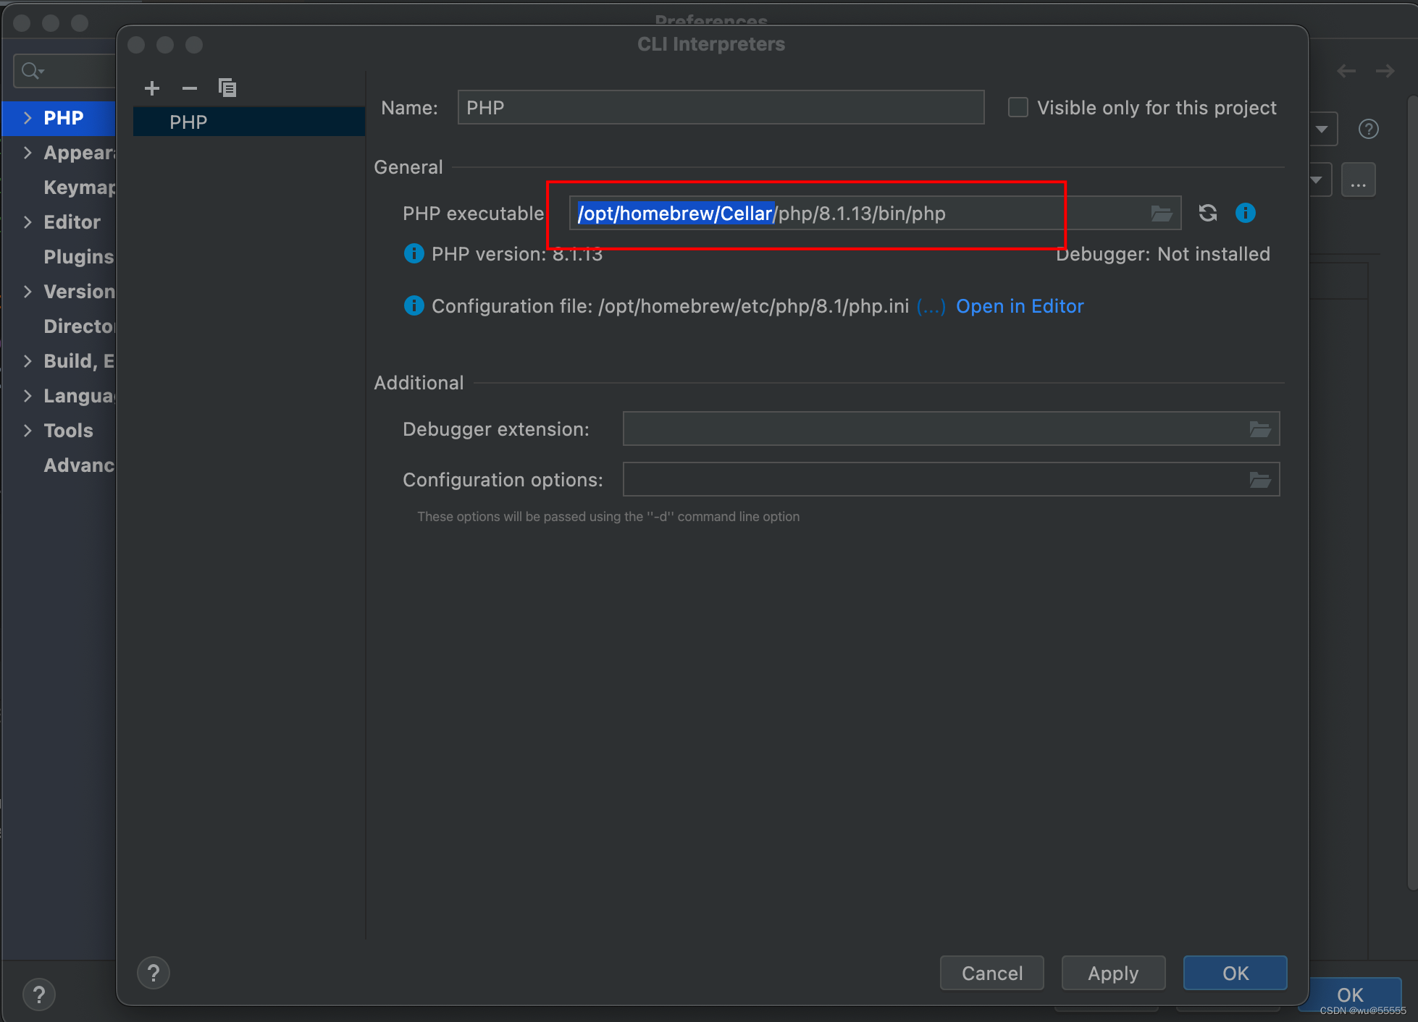Remove the selected interpreter
Screen dimensions: 1418x1022
190,88
